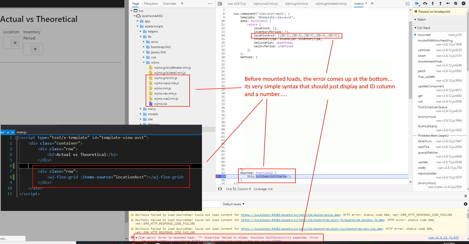Hide the debugger sidebar icon
The width and height of the screenshot is (469, 244).
(x=408, y=4)
